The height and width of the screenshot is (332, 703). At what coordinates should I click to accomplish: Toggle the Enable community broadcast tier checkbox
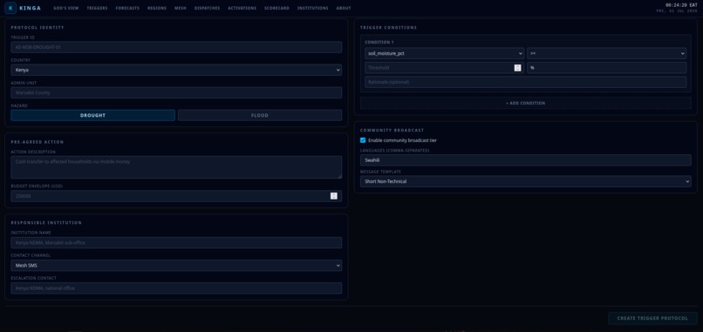point(363,140)
